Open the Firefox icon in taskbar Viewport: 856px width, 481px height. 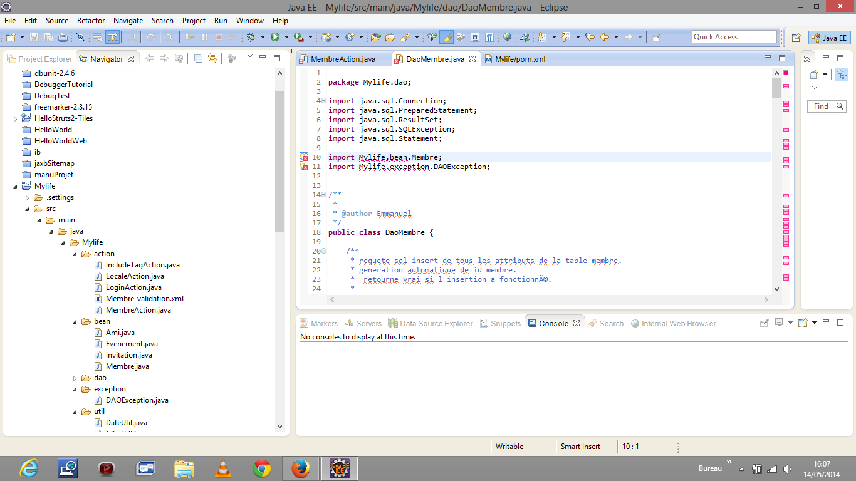(301, 468)
